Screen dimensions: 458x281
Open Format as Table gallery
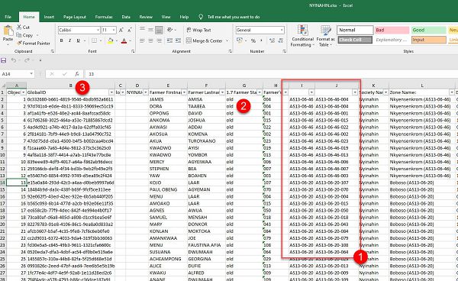point(325,36)
